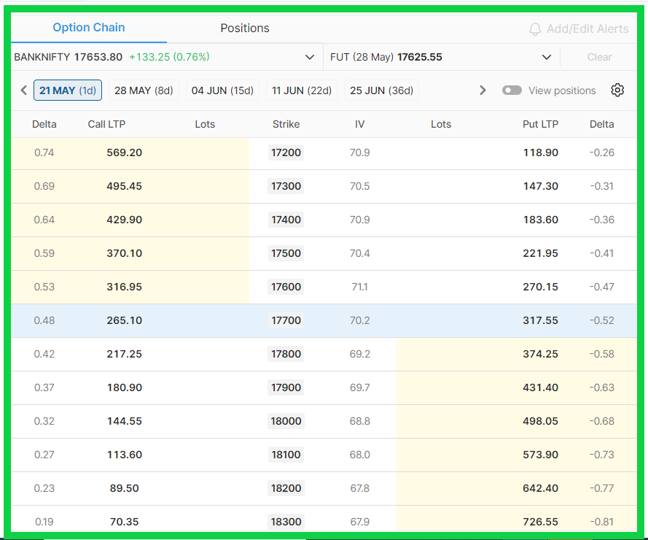
Task: Click call delta value 0.74
Action: 44,153
